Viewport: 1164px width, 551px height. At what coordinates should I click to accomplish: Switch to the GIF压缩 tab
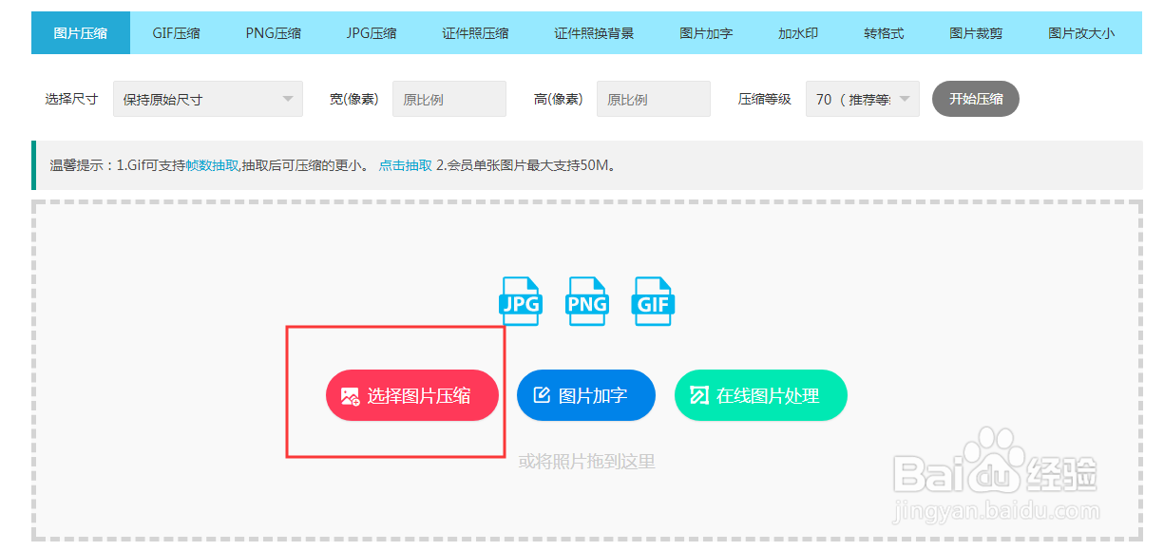click(x=177, y=33)
